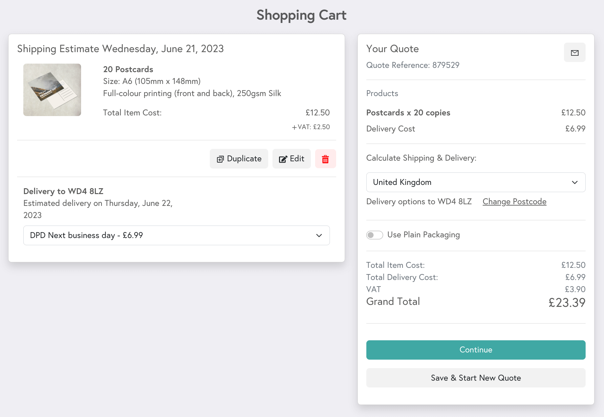Click the chevron on the country selector
Viewport: 604px width, 417px height.
(x=575, y=182)
